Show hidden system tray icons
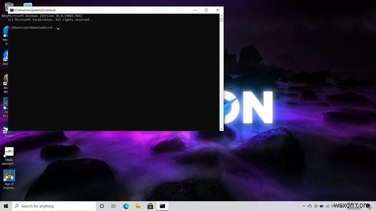This screenshot has height=211, width=376. (x=304, y=206)
